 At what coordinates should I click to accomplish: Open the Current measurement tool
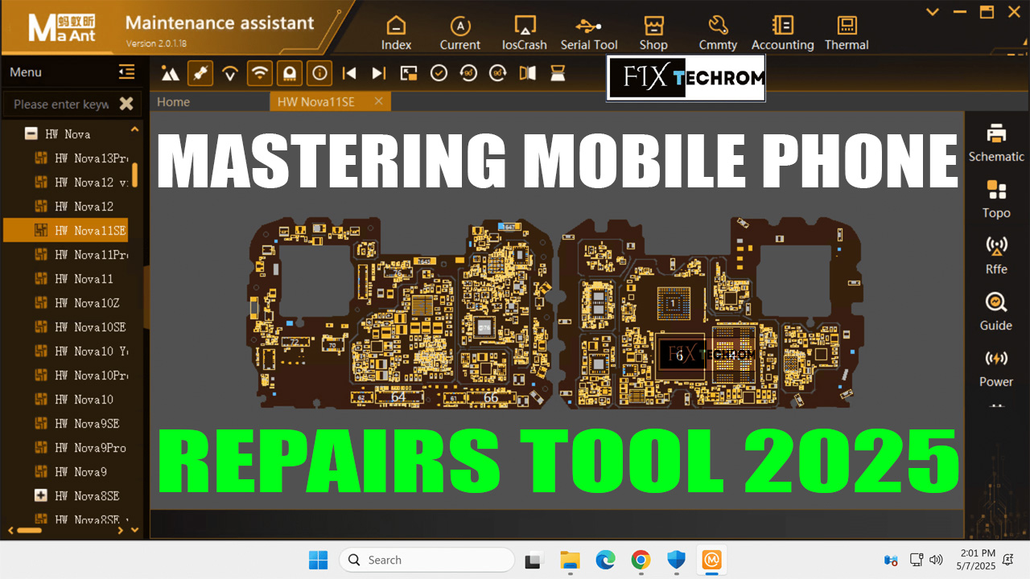(460, 33)
